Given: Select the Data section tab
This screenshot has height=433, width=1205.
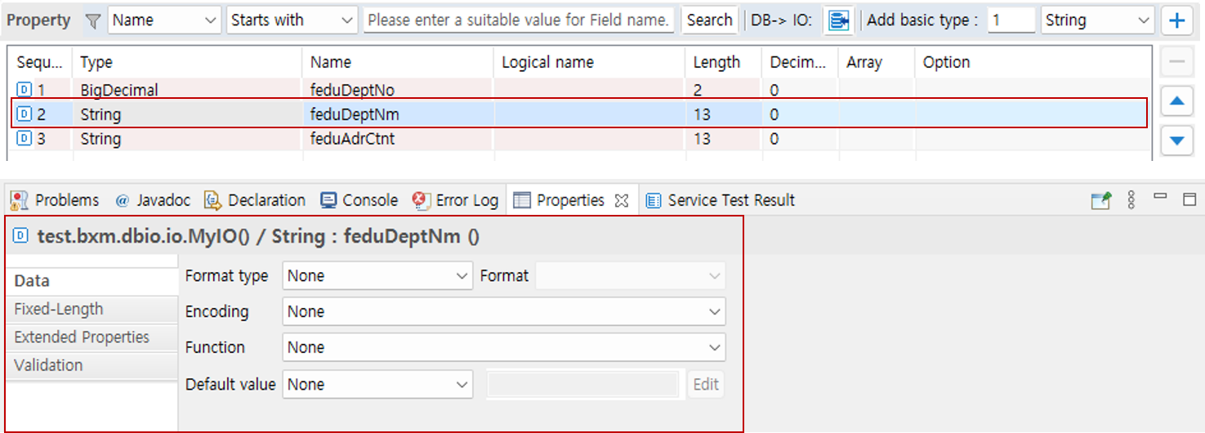Looking at the screenshot, I should click(x=92, y=281).
